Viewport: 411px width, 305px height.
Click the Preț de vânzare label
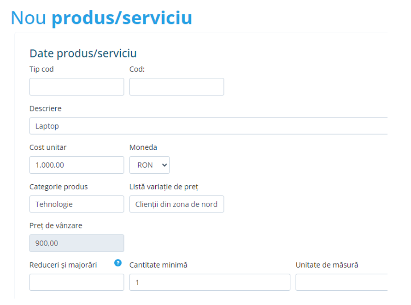click(x=56, y=226)
